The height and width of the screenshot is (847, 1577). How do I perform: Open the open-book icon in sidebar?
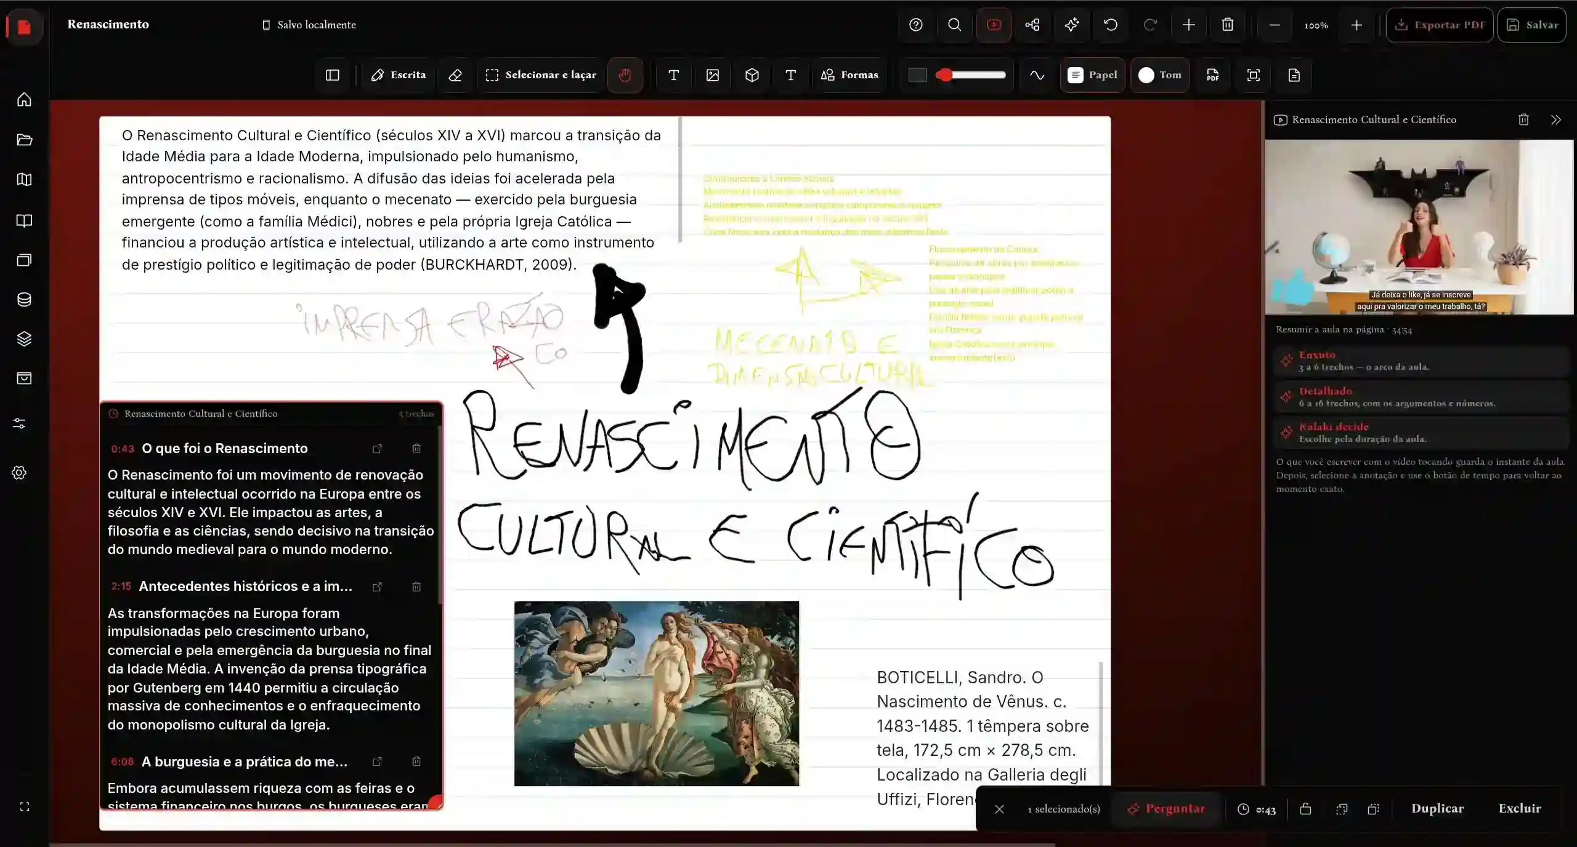click(24, 220)
